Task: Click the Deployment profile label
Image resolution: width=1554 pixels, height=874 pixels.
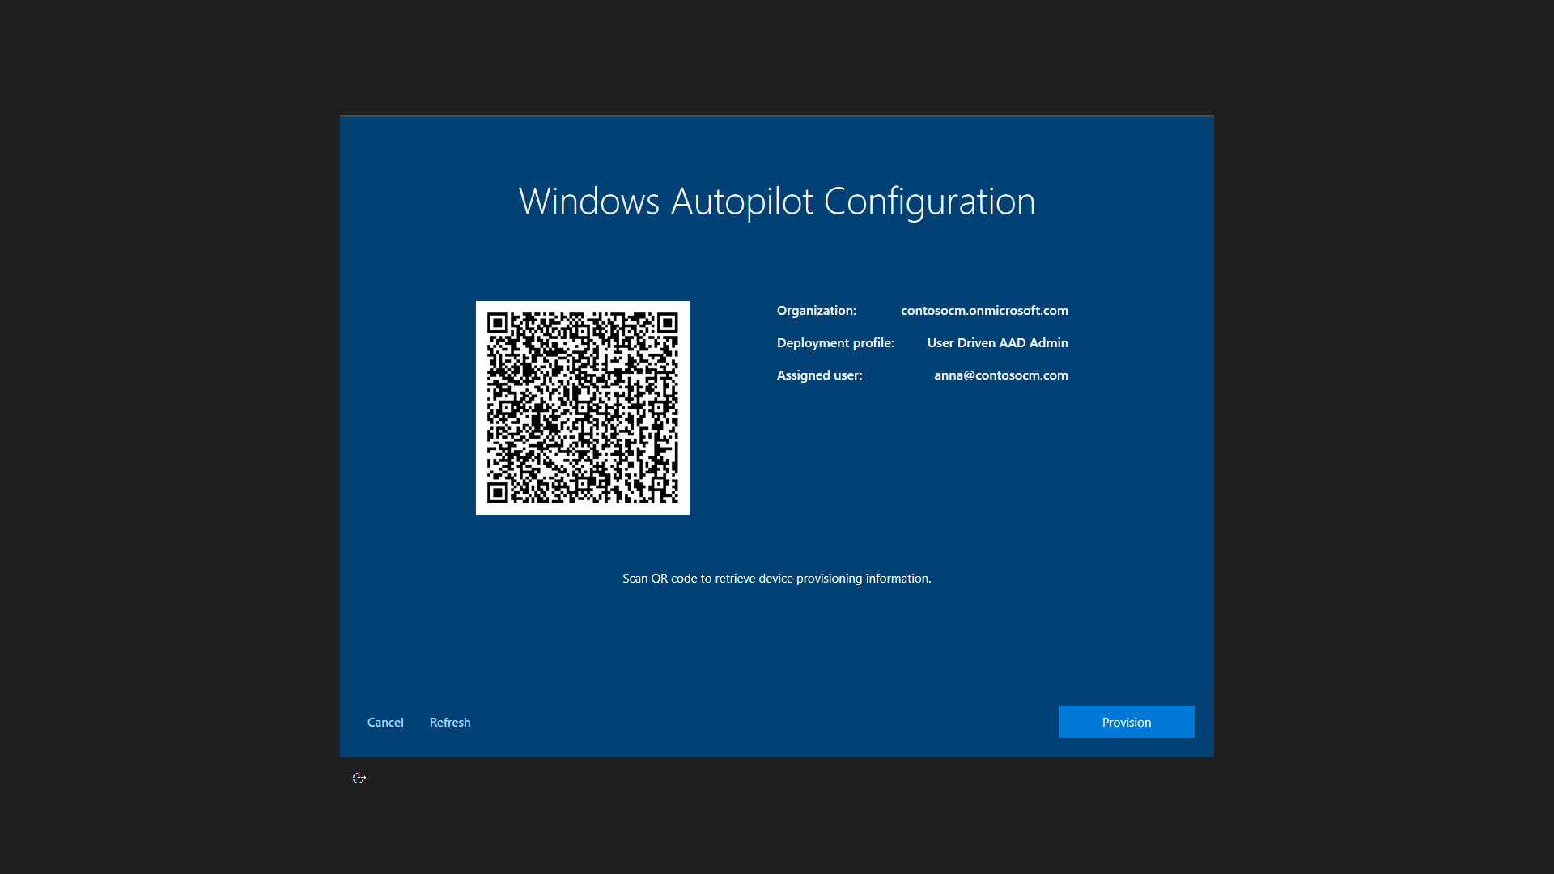Action: 836,342
